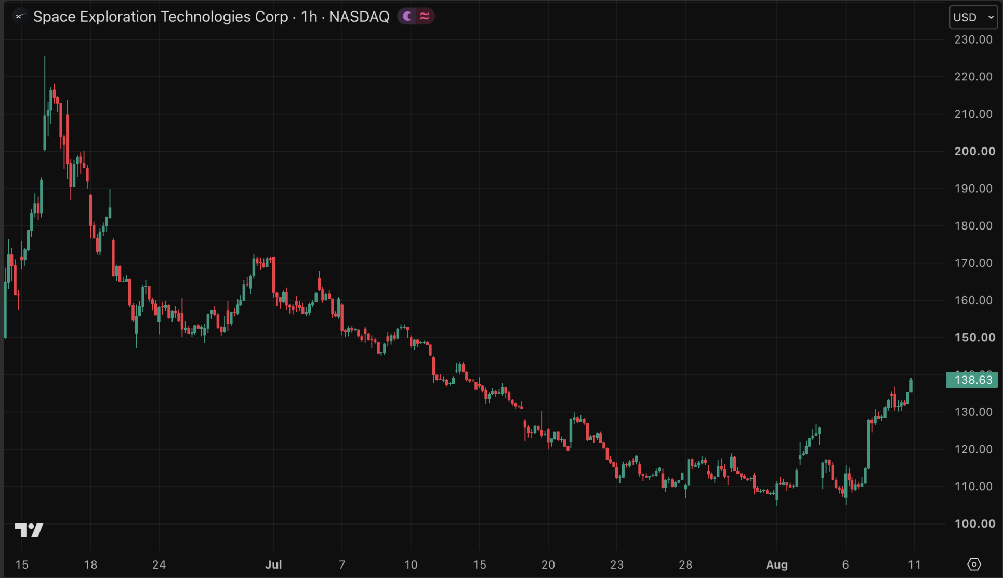Click the 110.00 price axis label
Screen dimensions: 1003x578
(973, 487)
